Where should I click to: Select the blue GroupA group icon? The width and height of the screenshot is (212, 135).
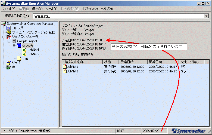19,45
